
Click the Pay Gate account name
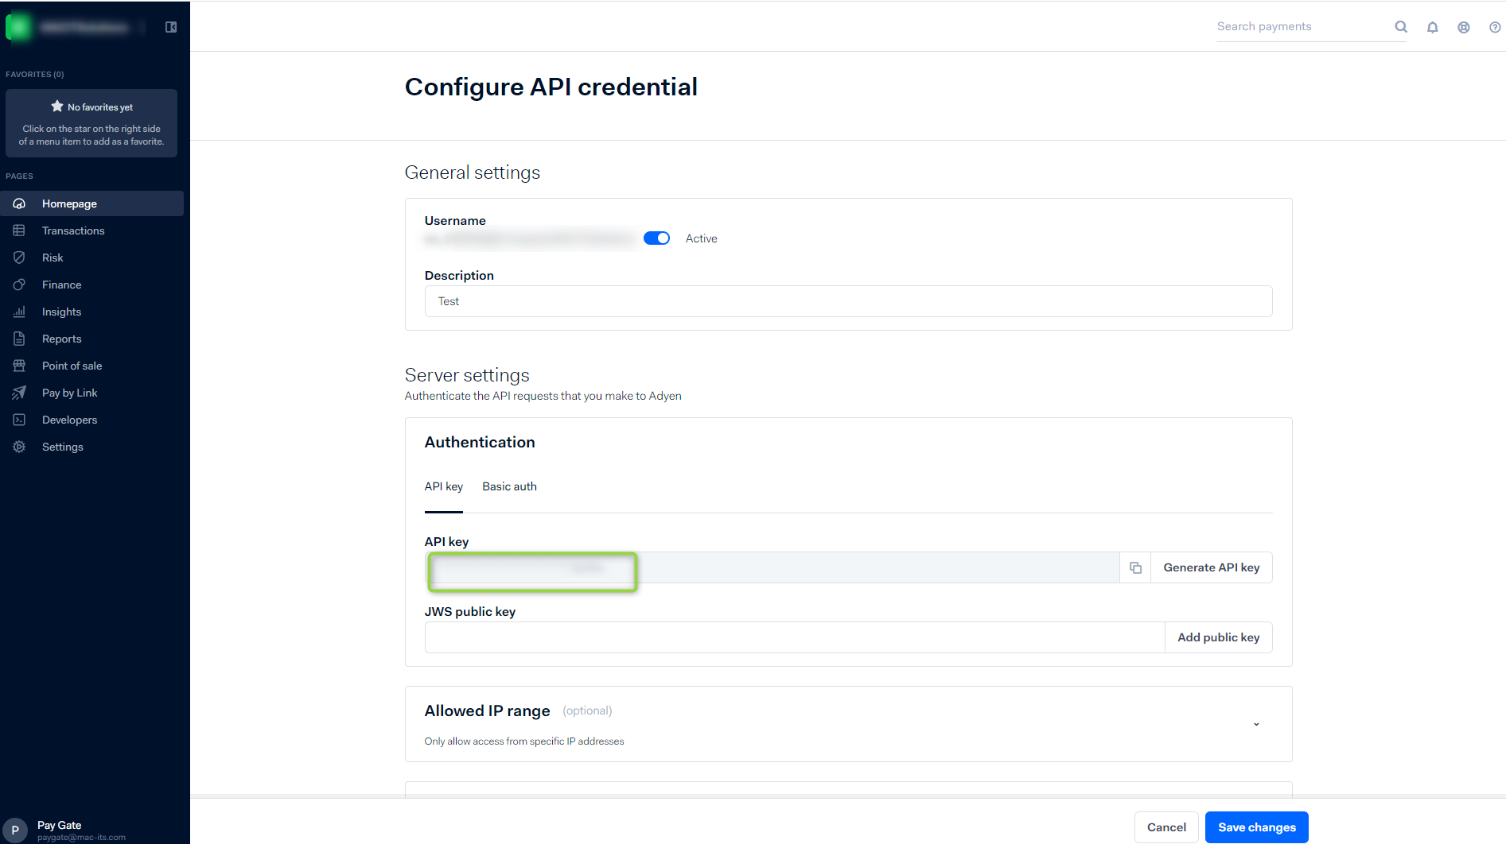(x=60, y=825)
